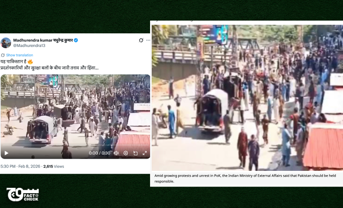Toggle picture-in-picture popout icon
This screenshot has height=208, width=343.
point(135,153)
